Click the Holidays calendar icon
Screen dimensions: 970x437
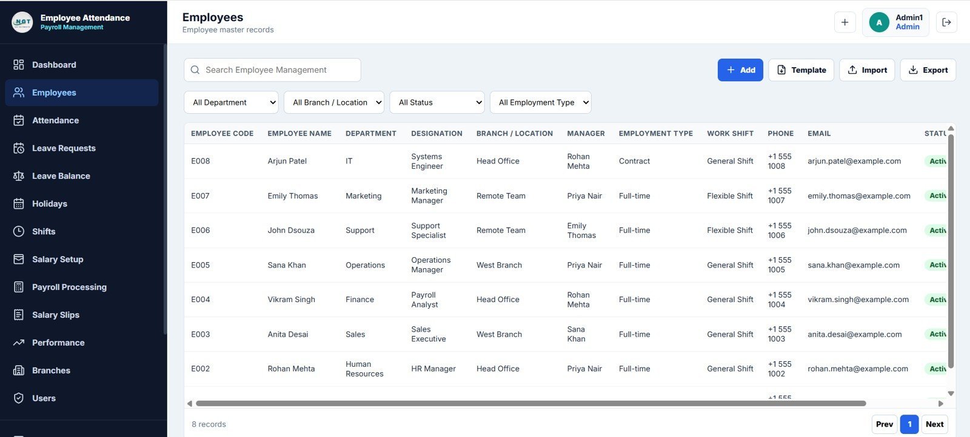19,204
